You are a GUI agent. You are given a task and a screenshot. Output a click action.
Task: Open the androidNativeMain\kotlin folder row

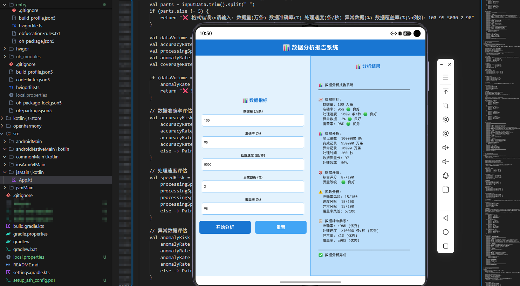click(56, 149)
